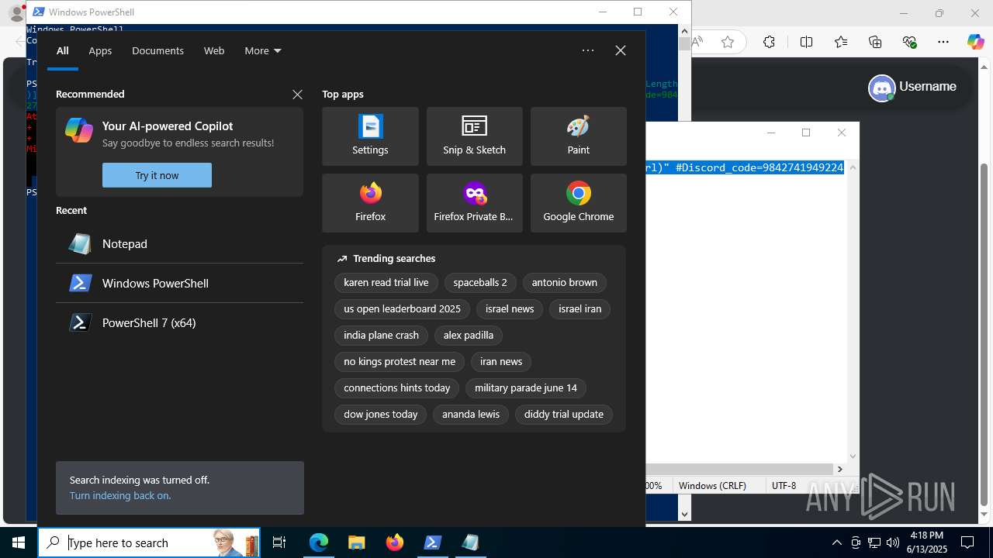993x558 pixels.
Task: Open Edge Extensions puzzle icon
Action: (x=769, y=42)
